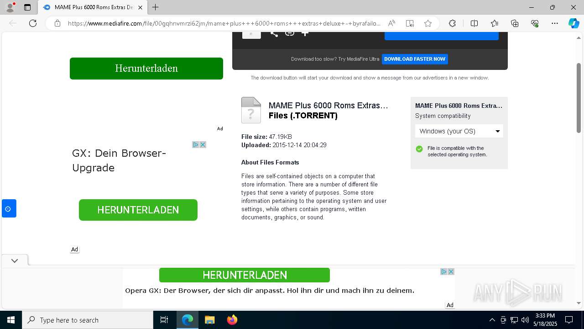Close the GX Browser-Upgrade ad

click(203, 144)
